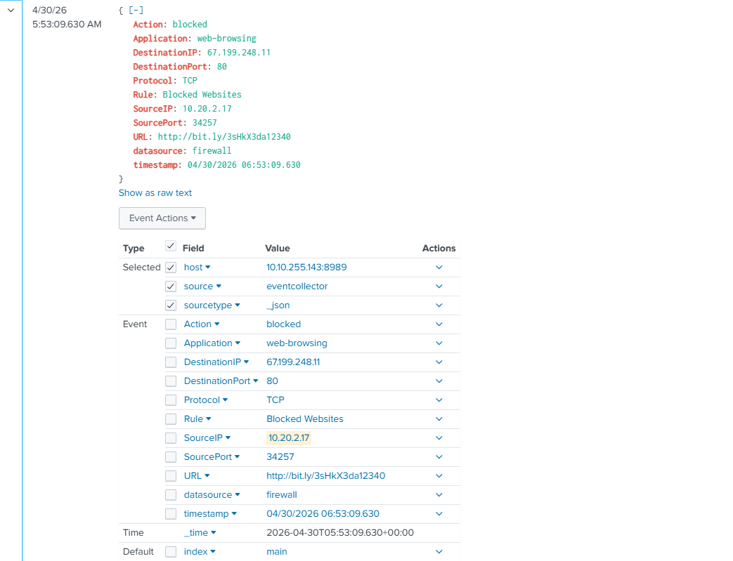Click host value 10.10.255.143:8989
This screenshot has width=733, height=561.
click(x=306, y=268)
